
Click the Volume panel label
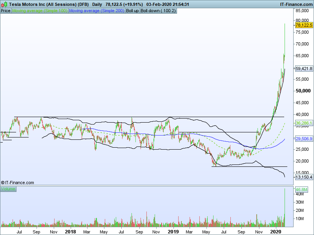tap(8, 189)
